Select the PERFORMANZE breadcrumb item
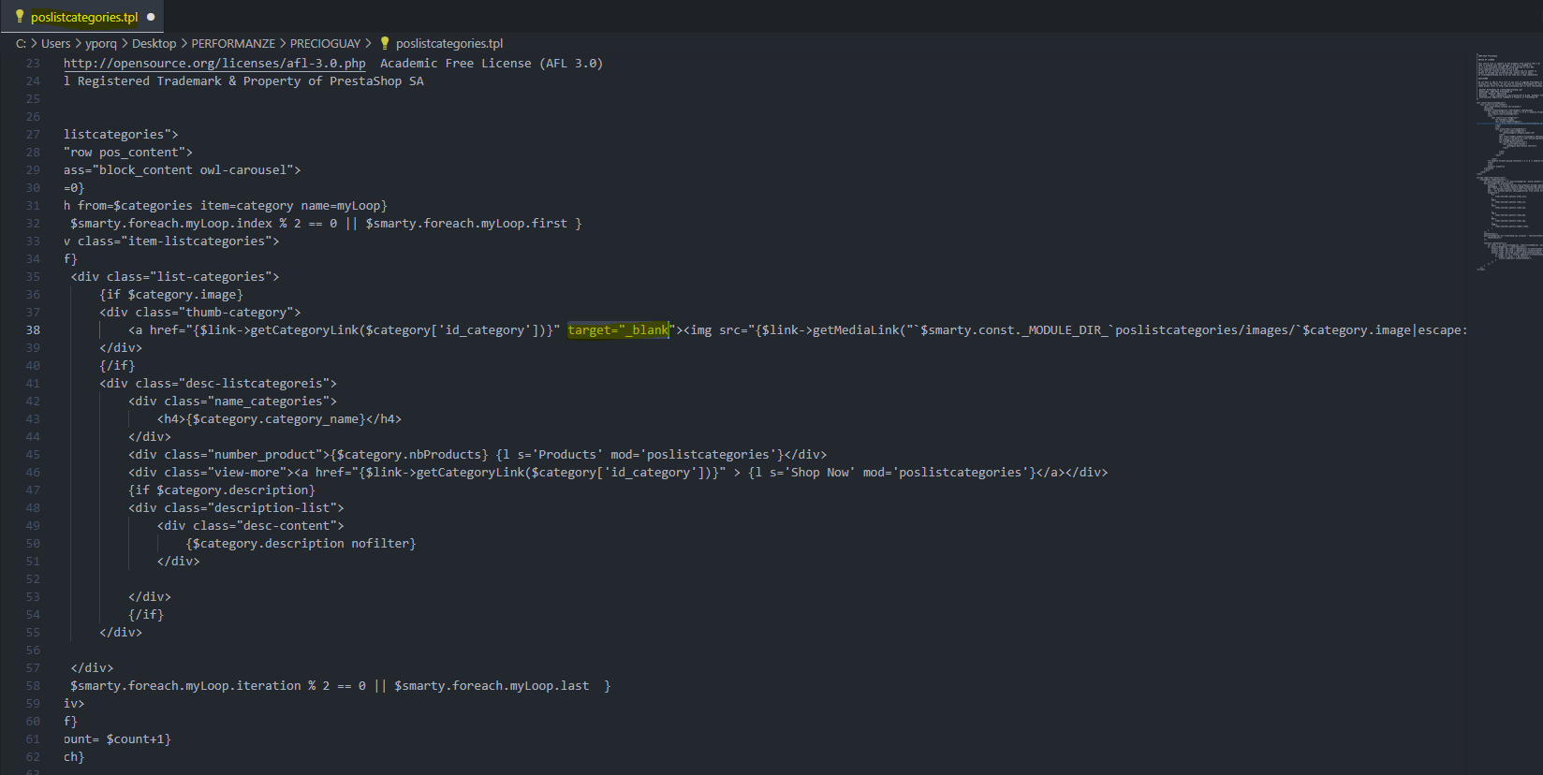Viewport: 1543px width, 775px height. (x=233, y=43)
